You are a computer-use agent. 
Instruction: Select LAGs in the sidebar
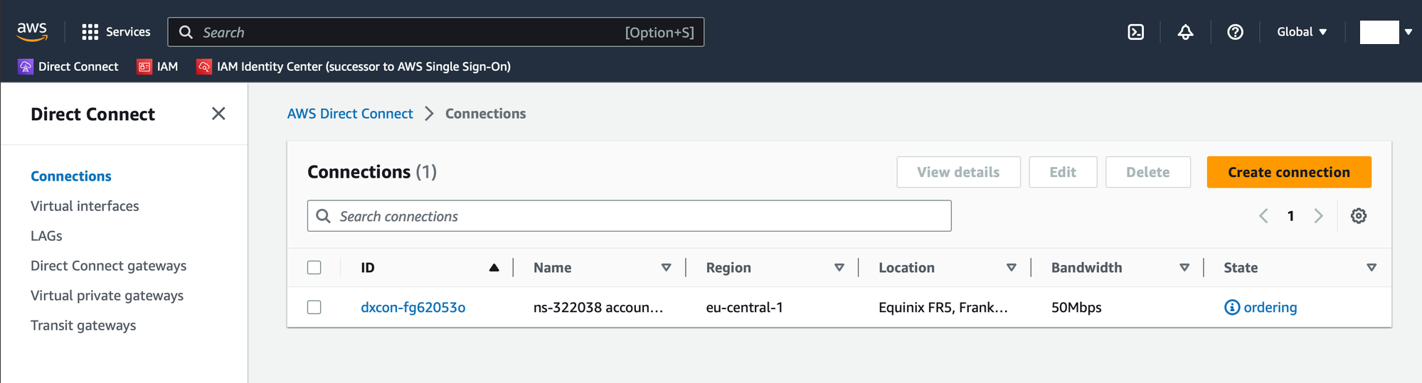[x=46, y=236]
